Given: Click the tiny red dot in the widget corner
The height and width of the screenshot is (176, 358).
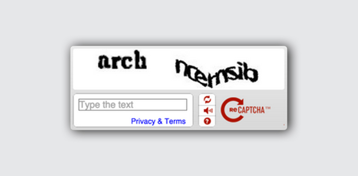Looking at the screenshot, I should click(x=284, y=125).
